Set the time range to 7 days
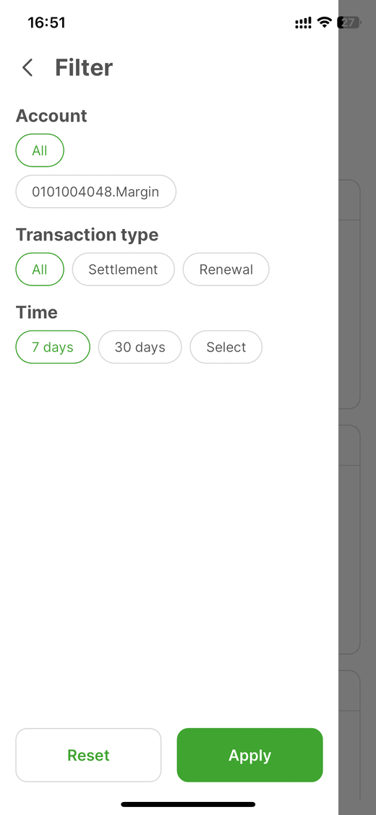 pos(53,347)
